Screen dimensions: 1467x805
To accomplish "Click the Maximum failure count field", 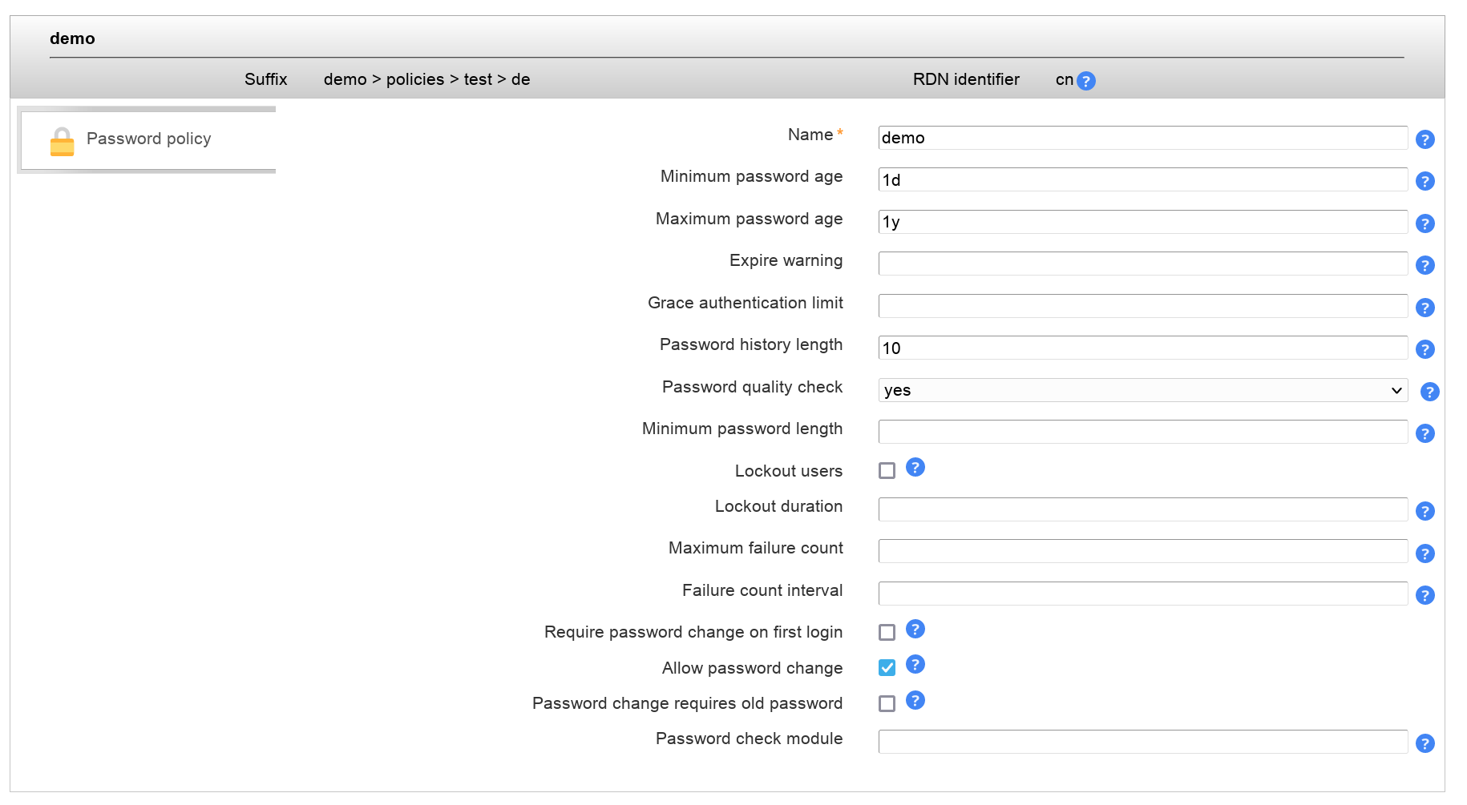I will (x=1142, y=551).
